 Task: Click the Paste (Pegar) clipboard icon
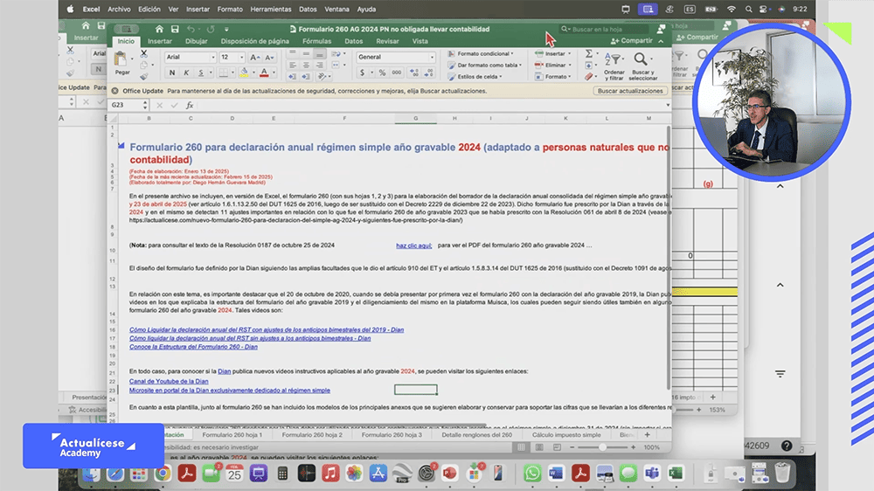tap(121, 59)
